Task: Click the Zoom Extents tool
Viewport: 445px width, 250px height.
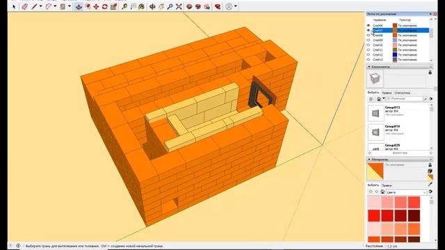Action: coord(179,6)
